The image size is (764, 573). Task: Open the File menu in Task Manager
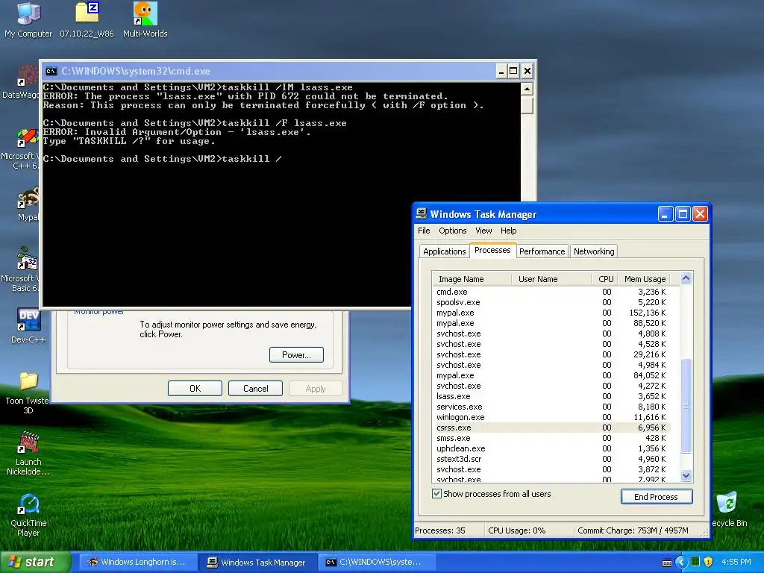tap(424, 231)
